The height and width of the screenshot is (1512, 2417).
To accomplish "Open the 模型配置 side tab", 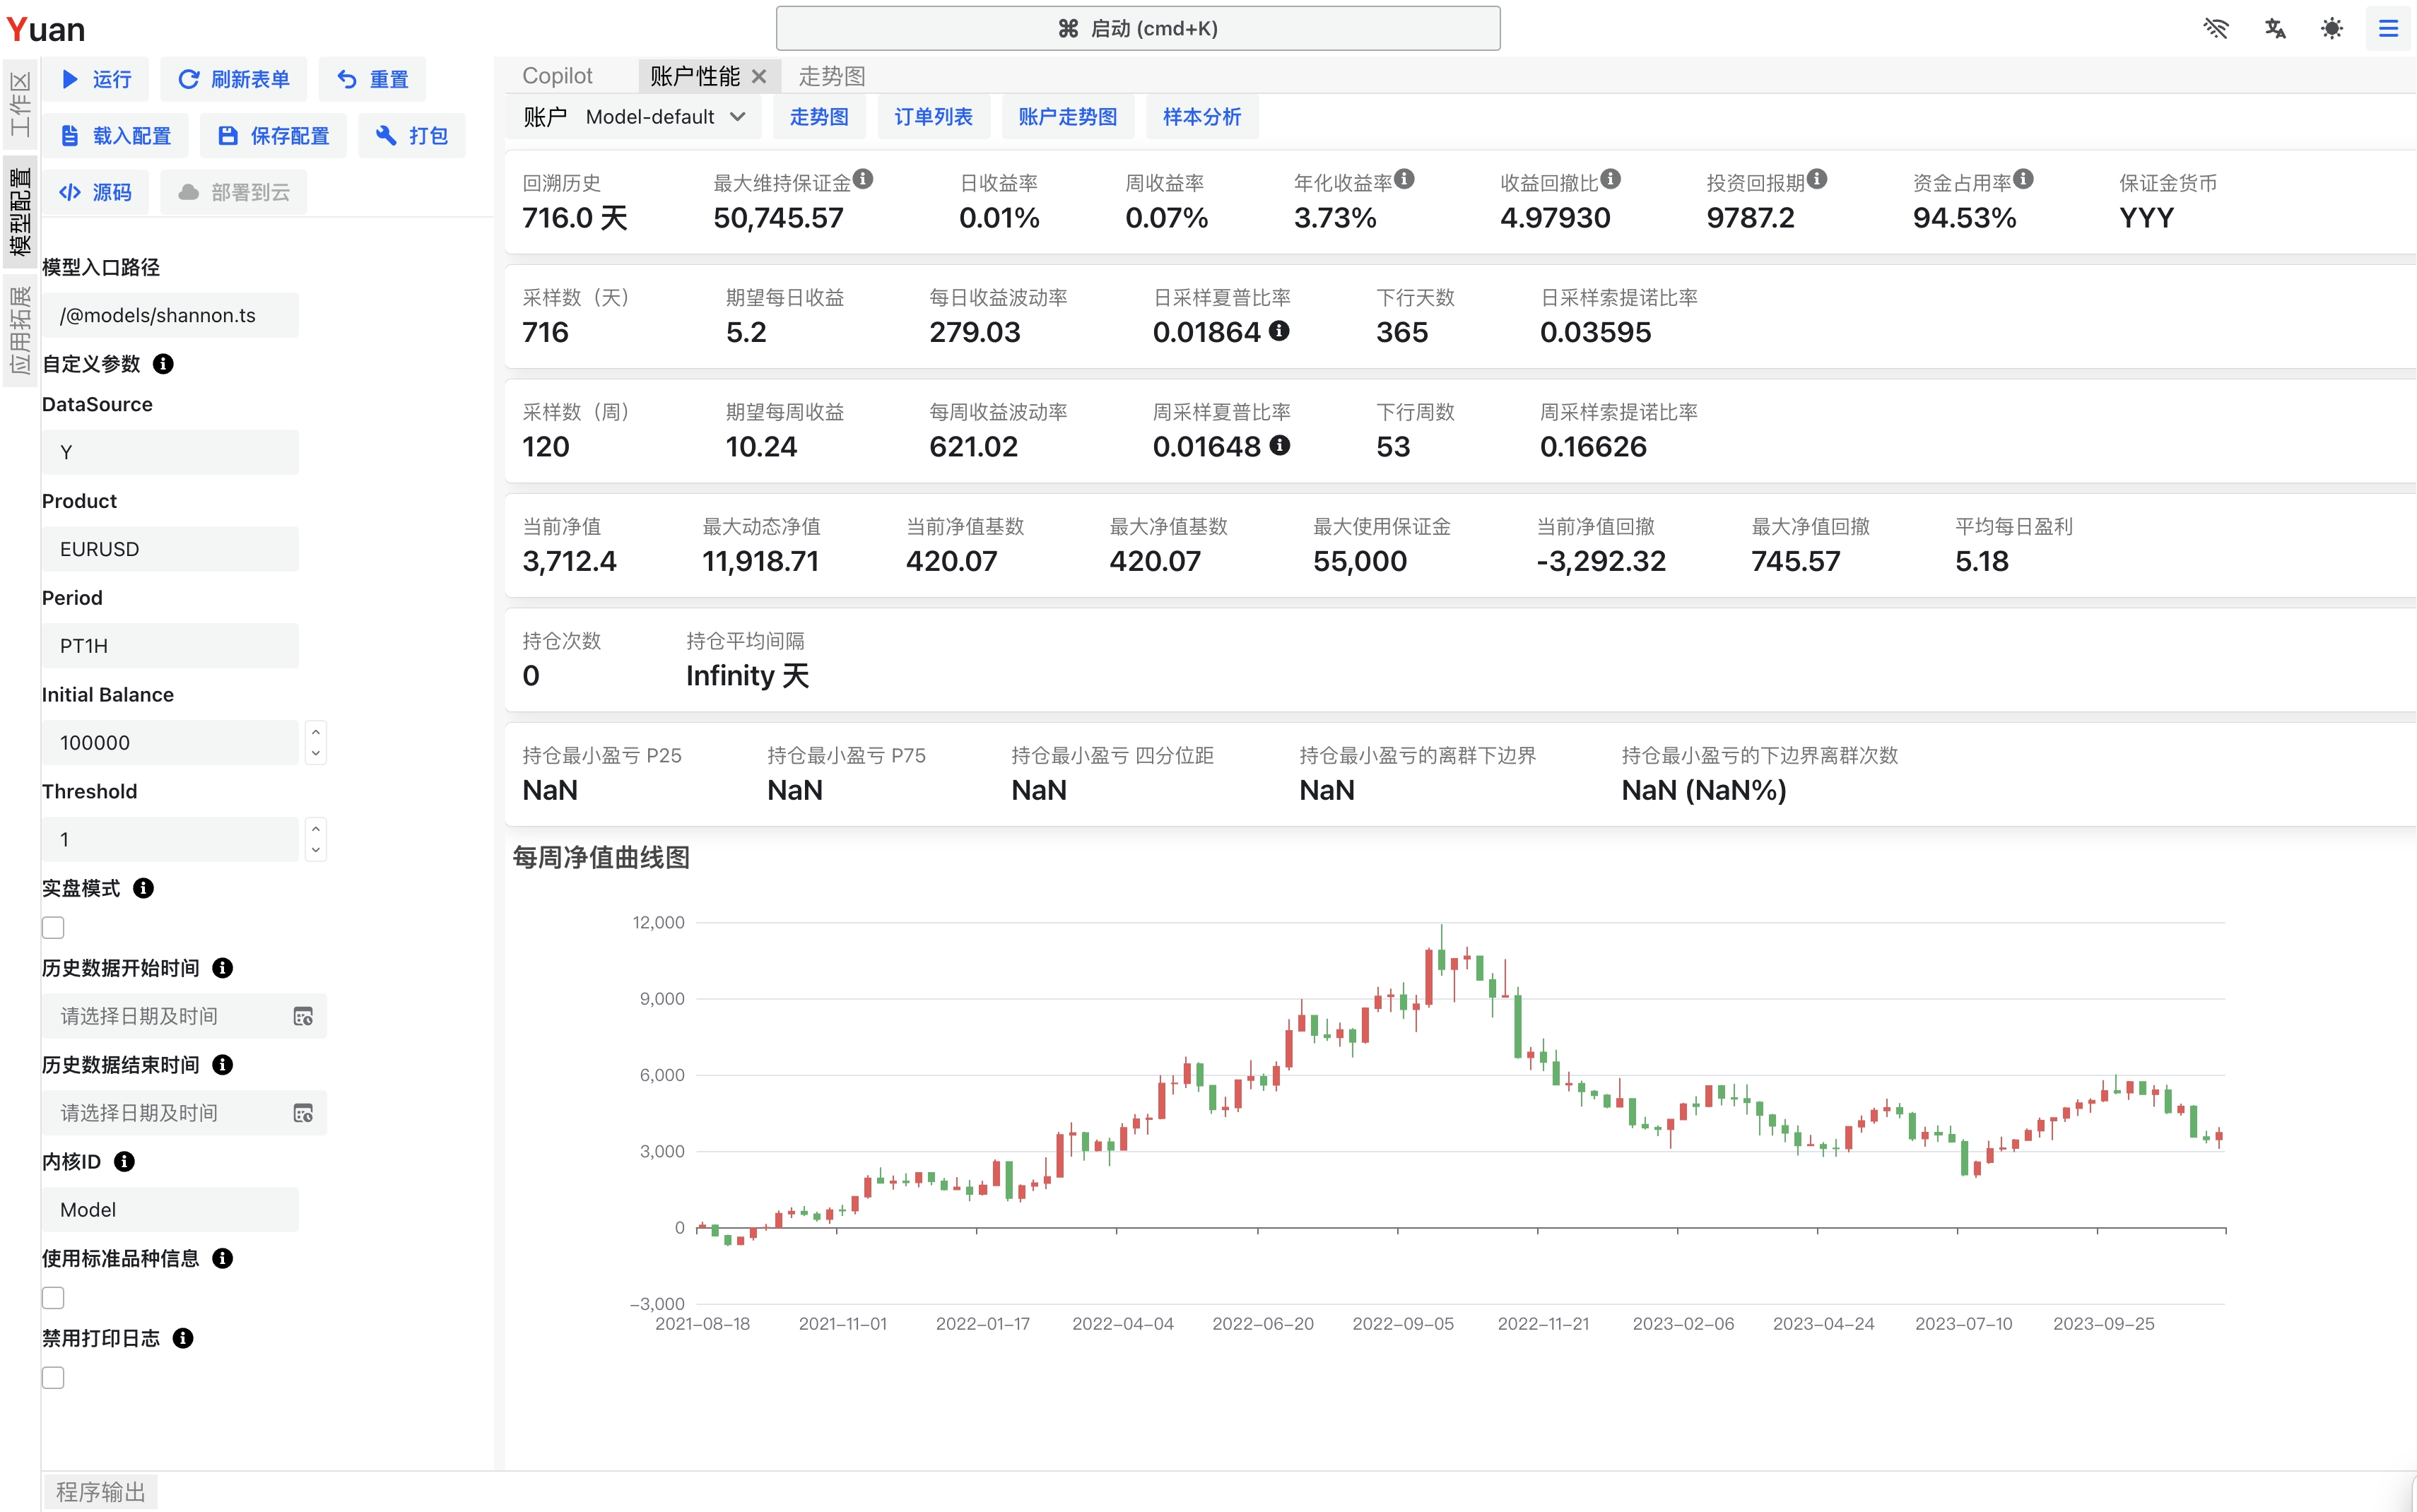I will pyautogui.click(x=20, y=212).
